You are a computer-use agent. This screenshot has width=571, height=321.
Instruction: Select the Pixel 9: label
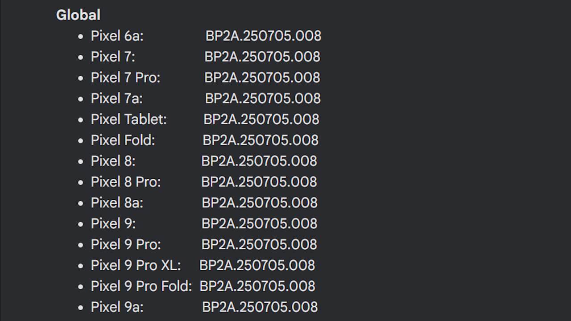(113, 224)
